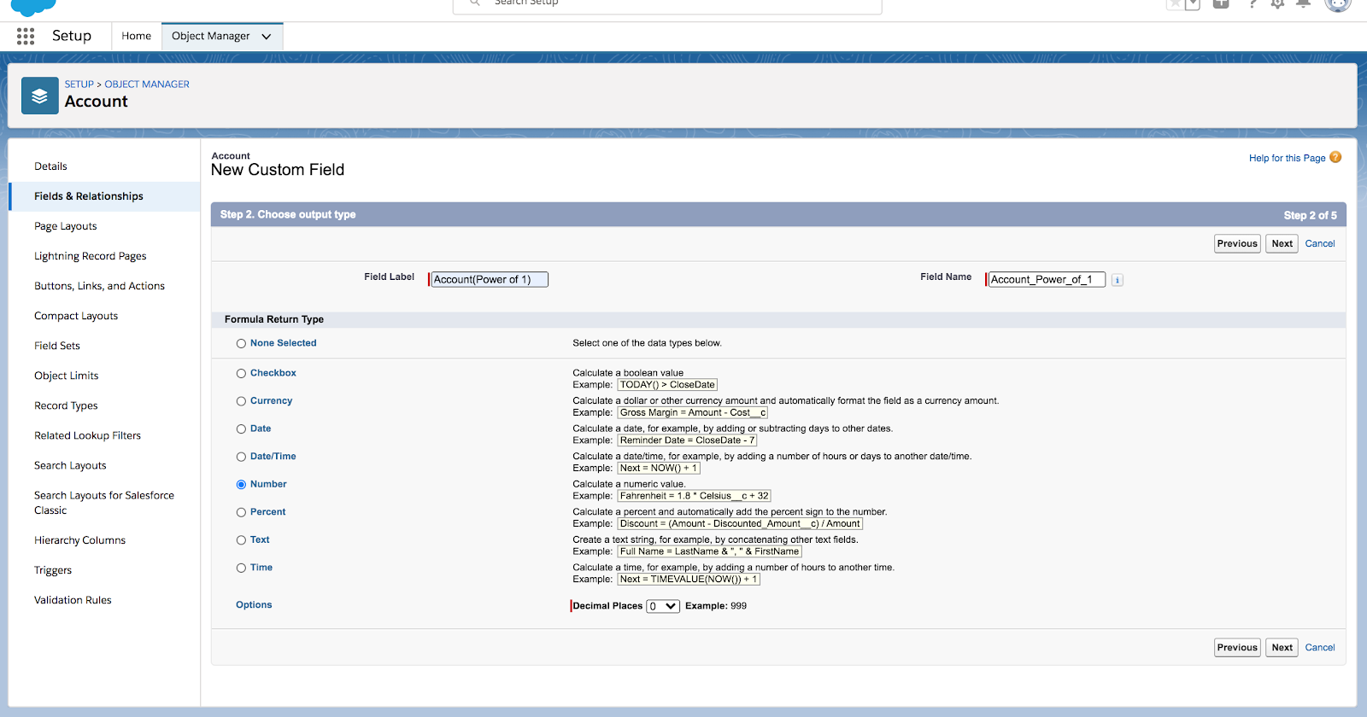Click the example 'Gross Margin = Amount - Cost__c'

coord(693,413)
